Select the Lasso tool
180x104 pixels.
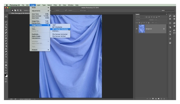pyautogui.click(x=6, y=22)
